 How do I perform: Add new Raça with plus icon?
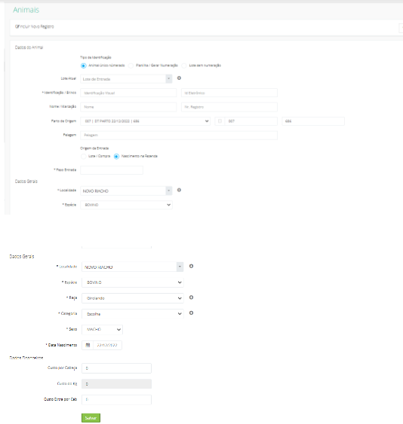point(191,297)
